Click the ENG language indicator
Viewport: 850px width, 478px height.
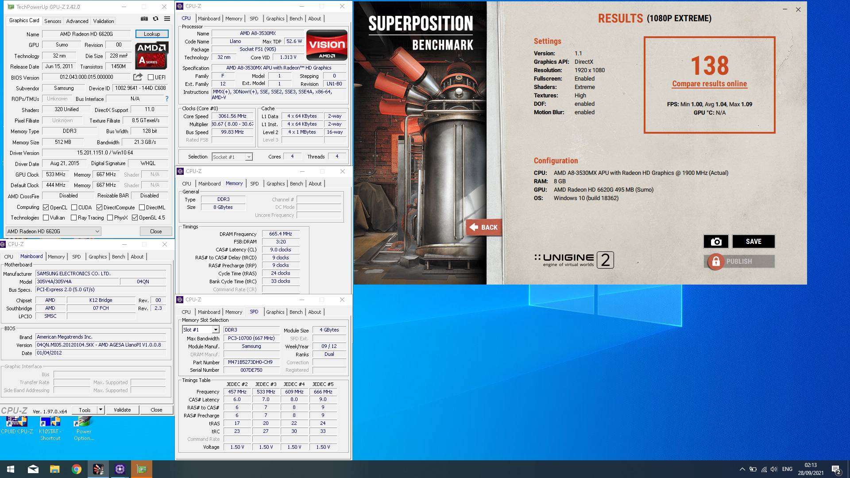(787, 469)
